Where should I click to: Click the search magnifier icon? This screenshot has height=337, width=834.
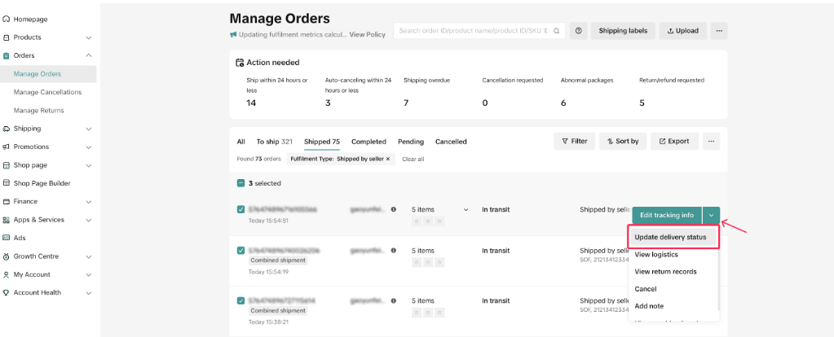[558, 31]
